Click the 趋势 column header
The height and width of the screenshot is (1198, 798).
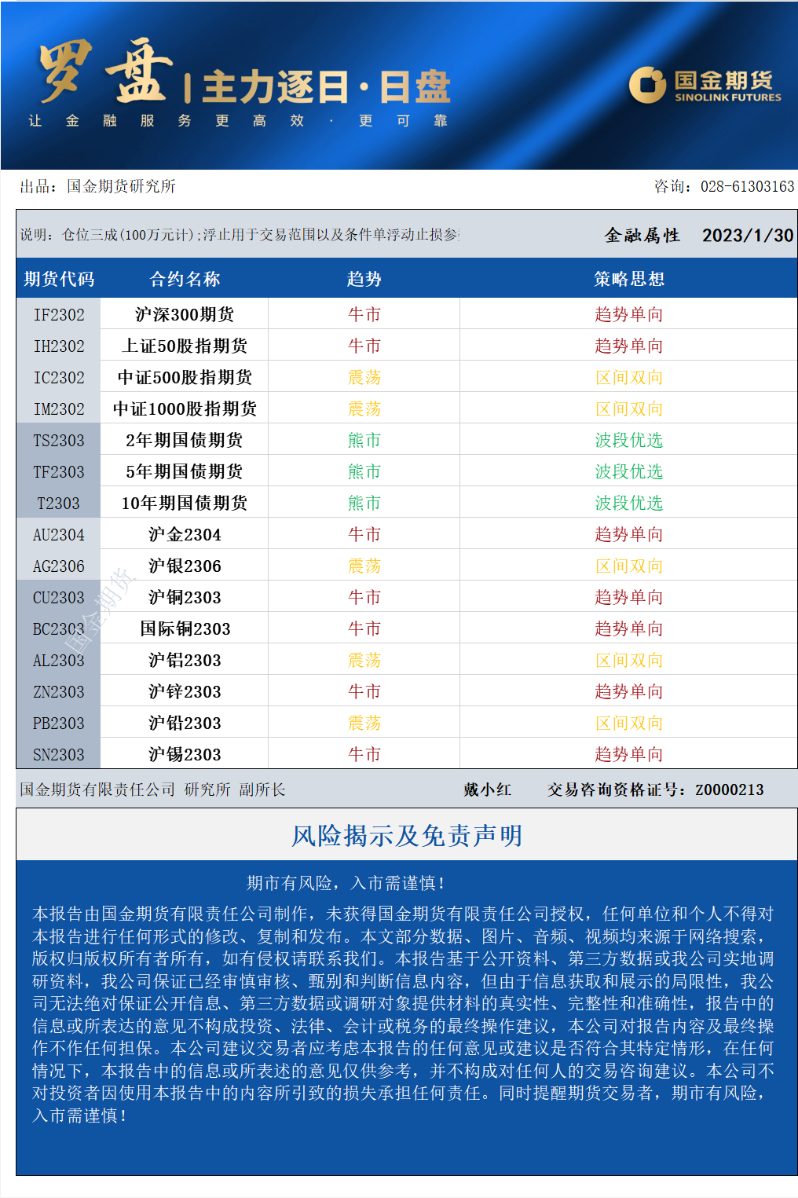[x=364, y=279]
